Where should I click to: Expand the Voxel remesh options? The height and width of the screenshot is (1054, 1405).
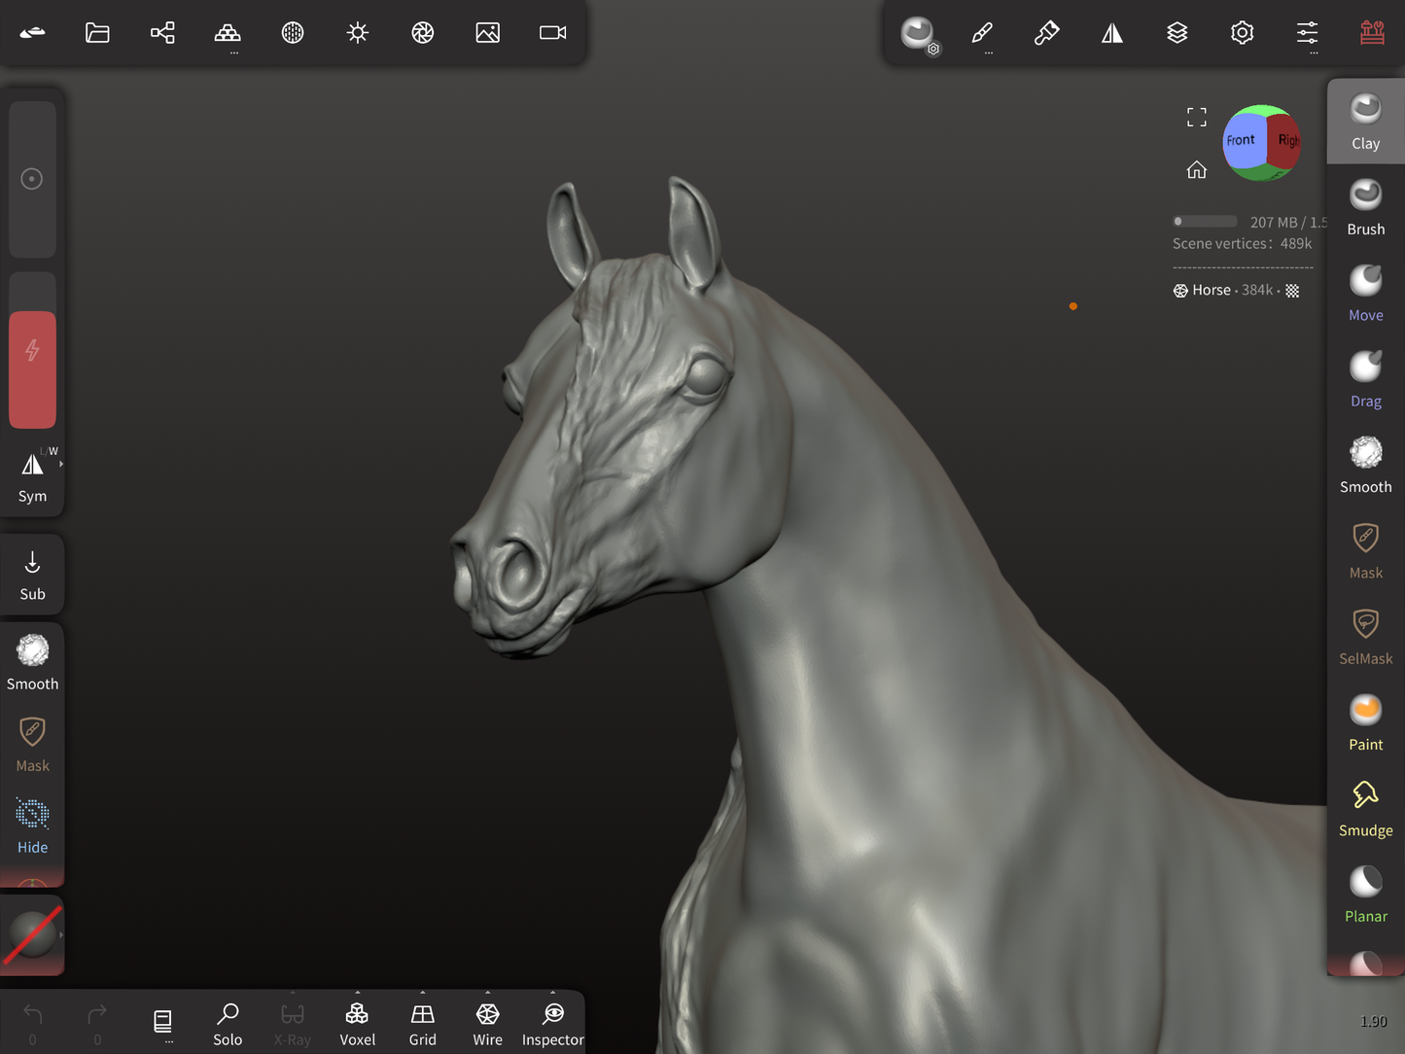pyautogui.click(x=357, y=994)
